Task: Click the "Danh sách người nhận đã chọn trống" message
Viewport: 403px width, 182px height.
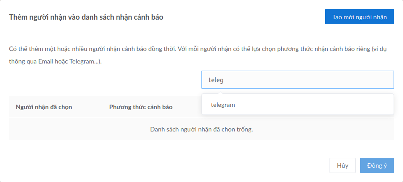Action: (201, 129)
